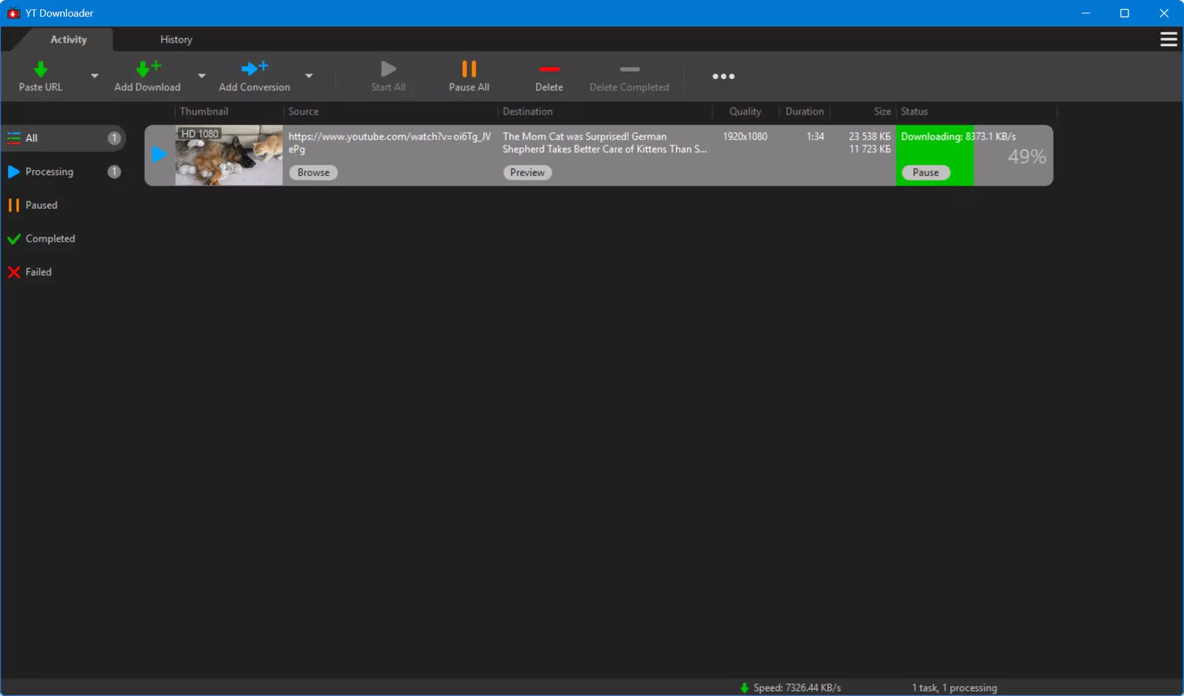Switch to the History tab

point(176,40)
